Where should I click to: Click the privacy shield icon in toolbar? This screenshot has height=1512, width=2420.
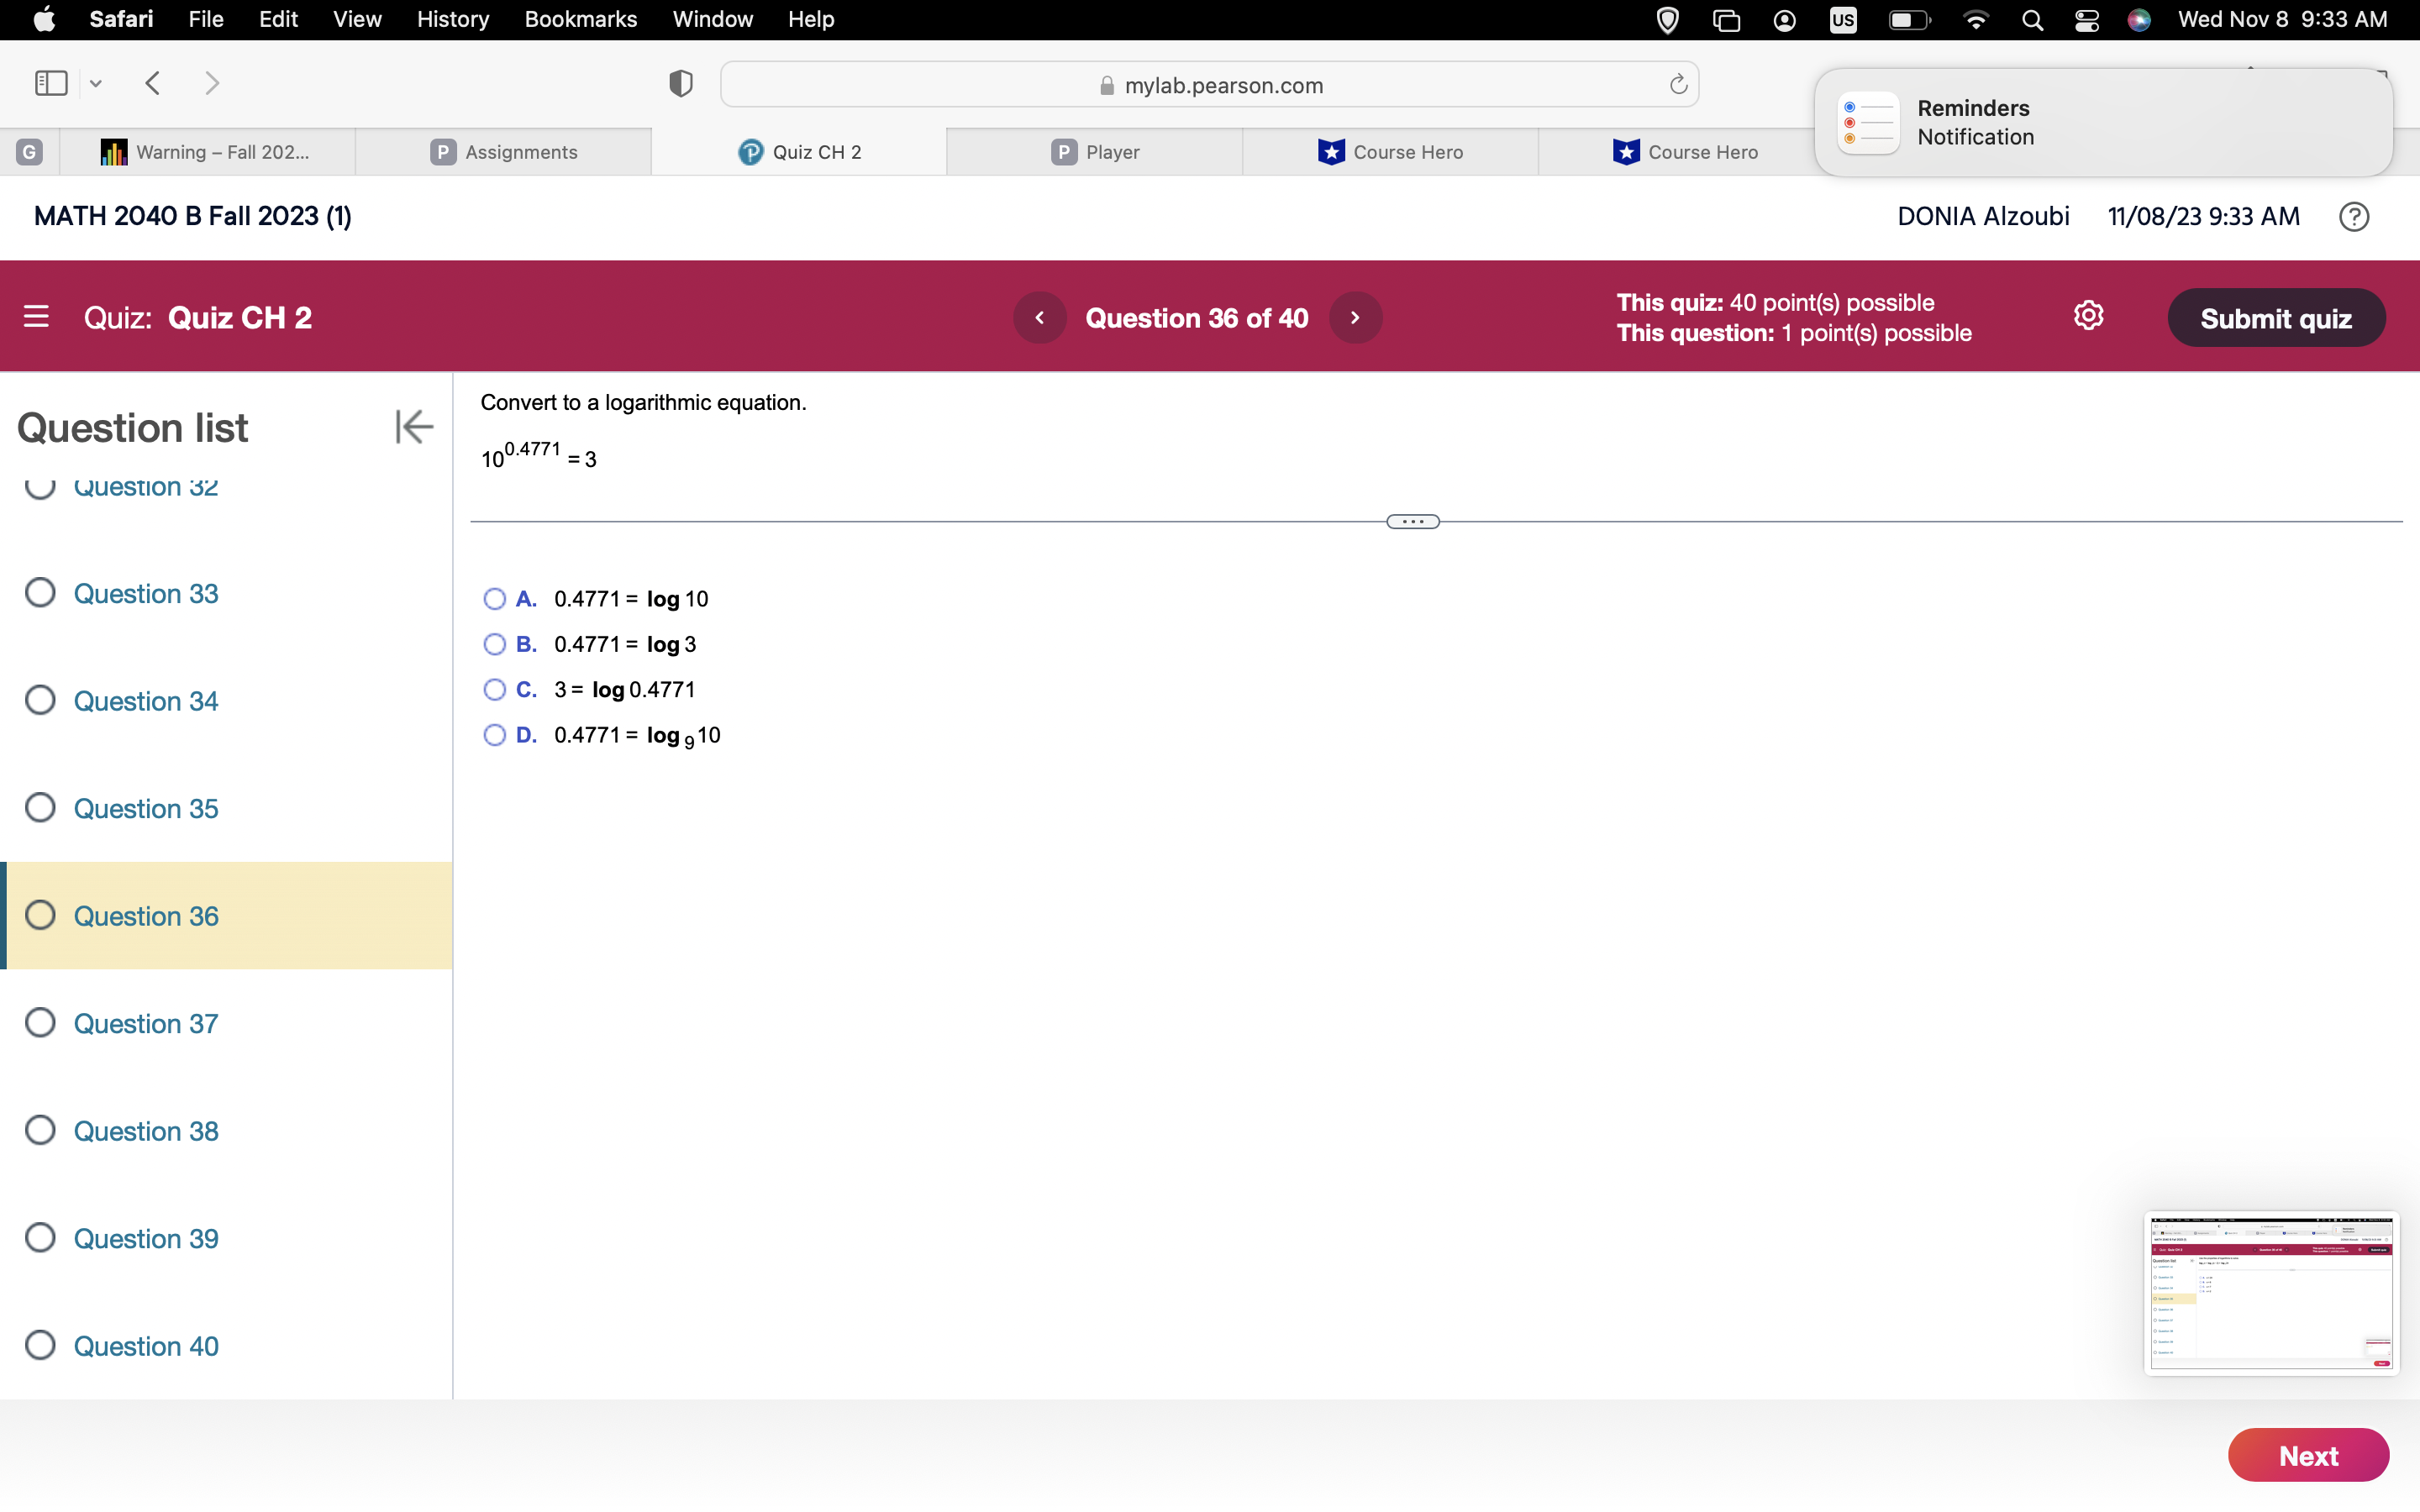pyautogui.click(x=680, y=84)
